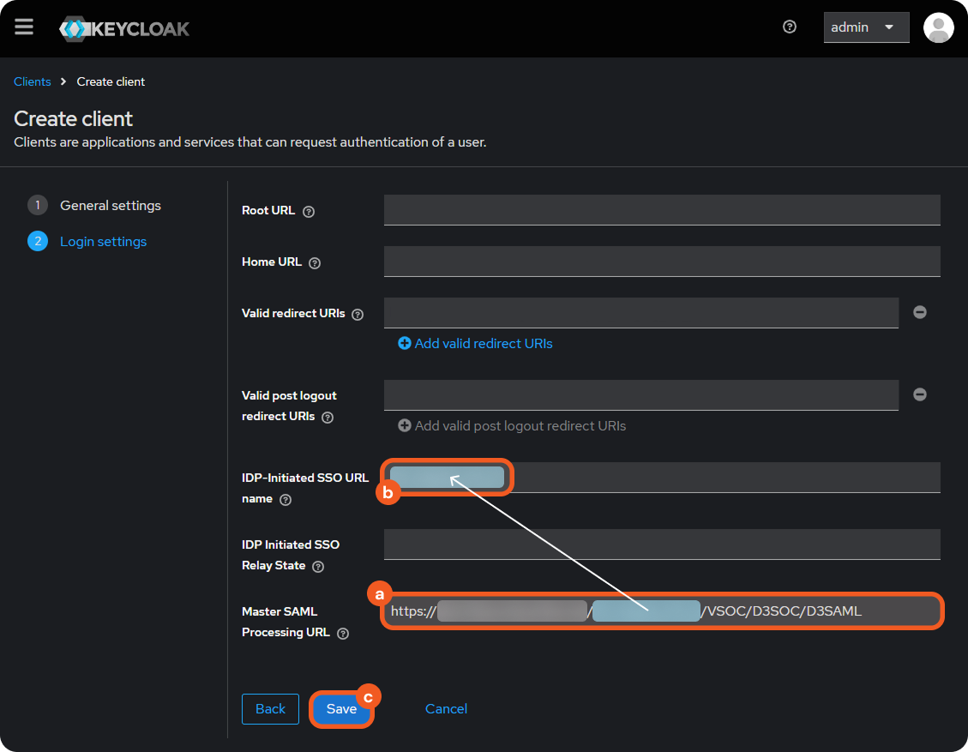Click Add valid redirect URIs link
The width and height of the screenshot is (968, 752).
(476, 344)
